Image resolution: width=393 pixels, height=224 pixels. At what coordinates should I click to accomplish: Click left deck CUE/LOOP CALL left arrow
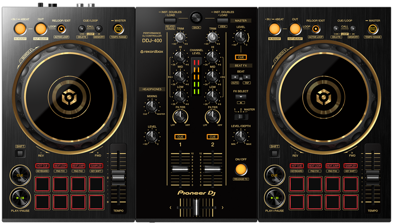click(82, 28)
